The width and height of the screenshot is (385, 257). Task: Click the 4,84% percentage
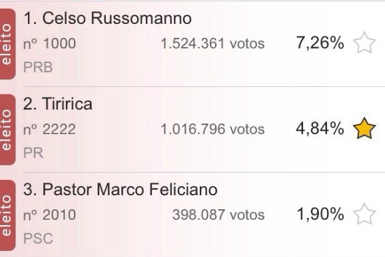(x=320, y=129)
